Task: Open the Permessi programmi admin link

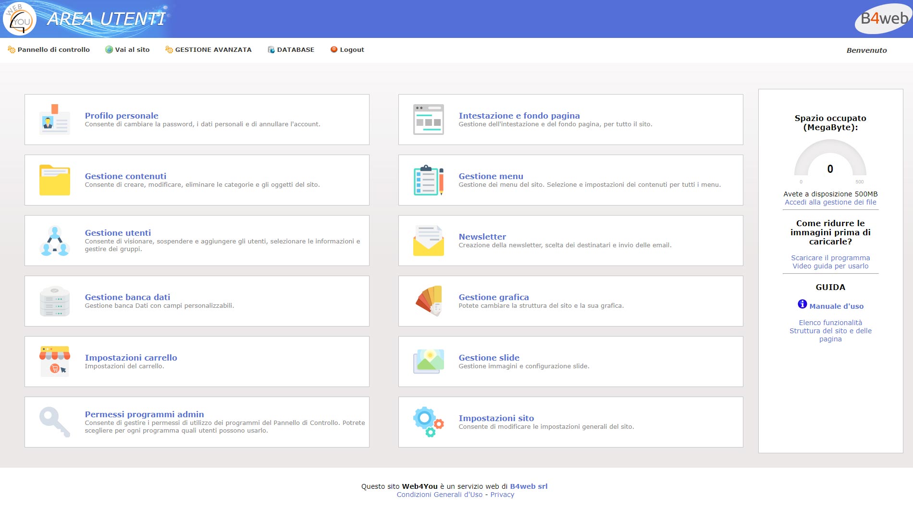Action: point(144,414)
